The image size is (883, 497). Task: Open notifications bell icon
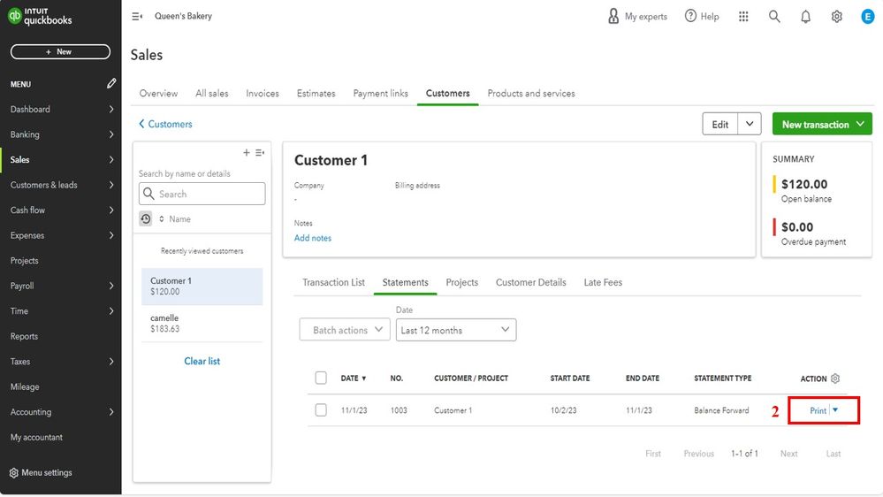point(805,17)
